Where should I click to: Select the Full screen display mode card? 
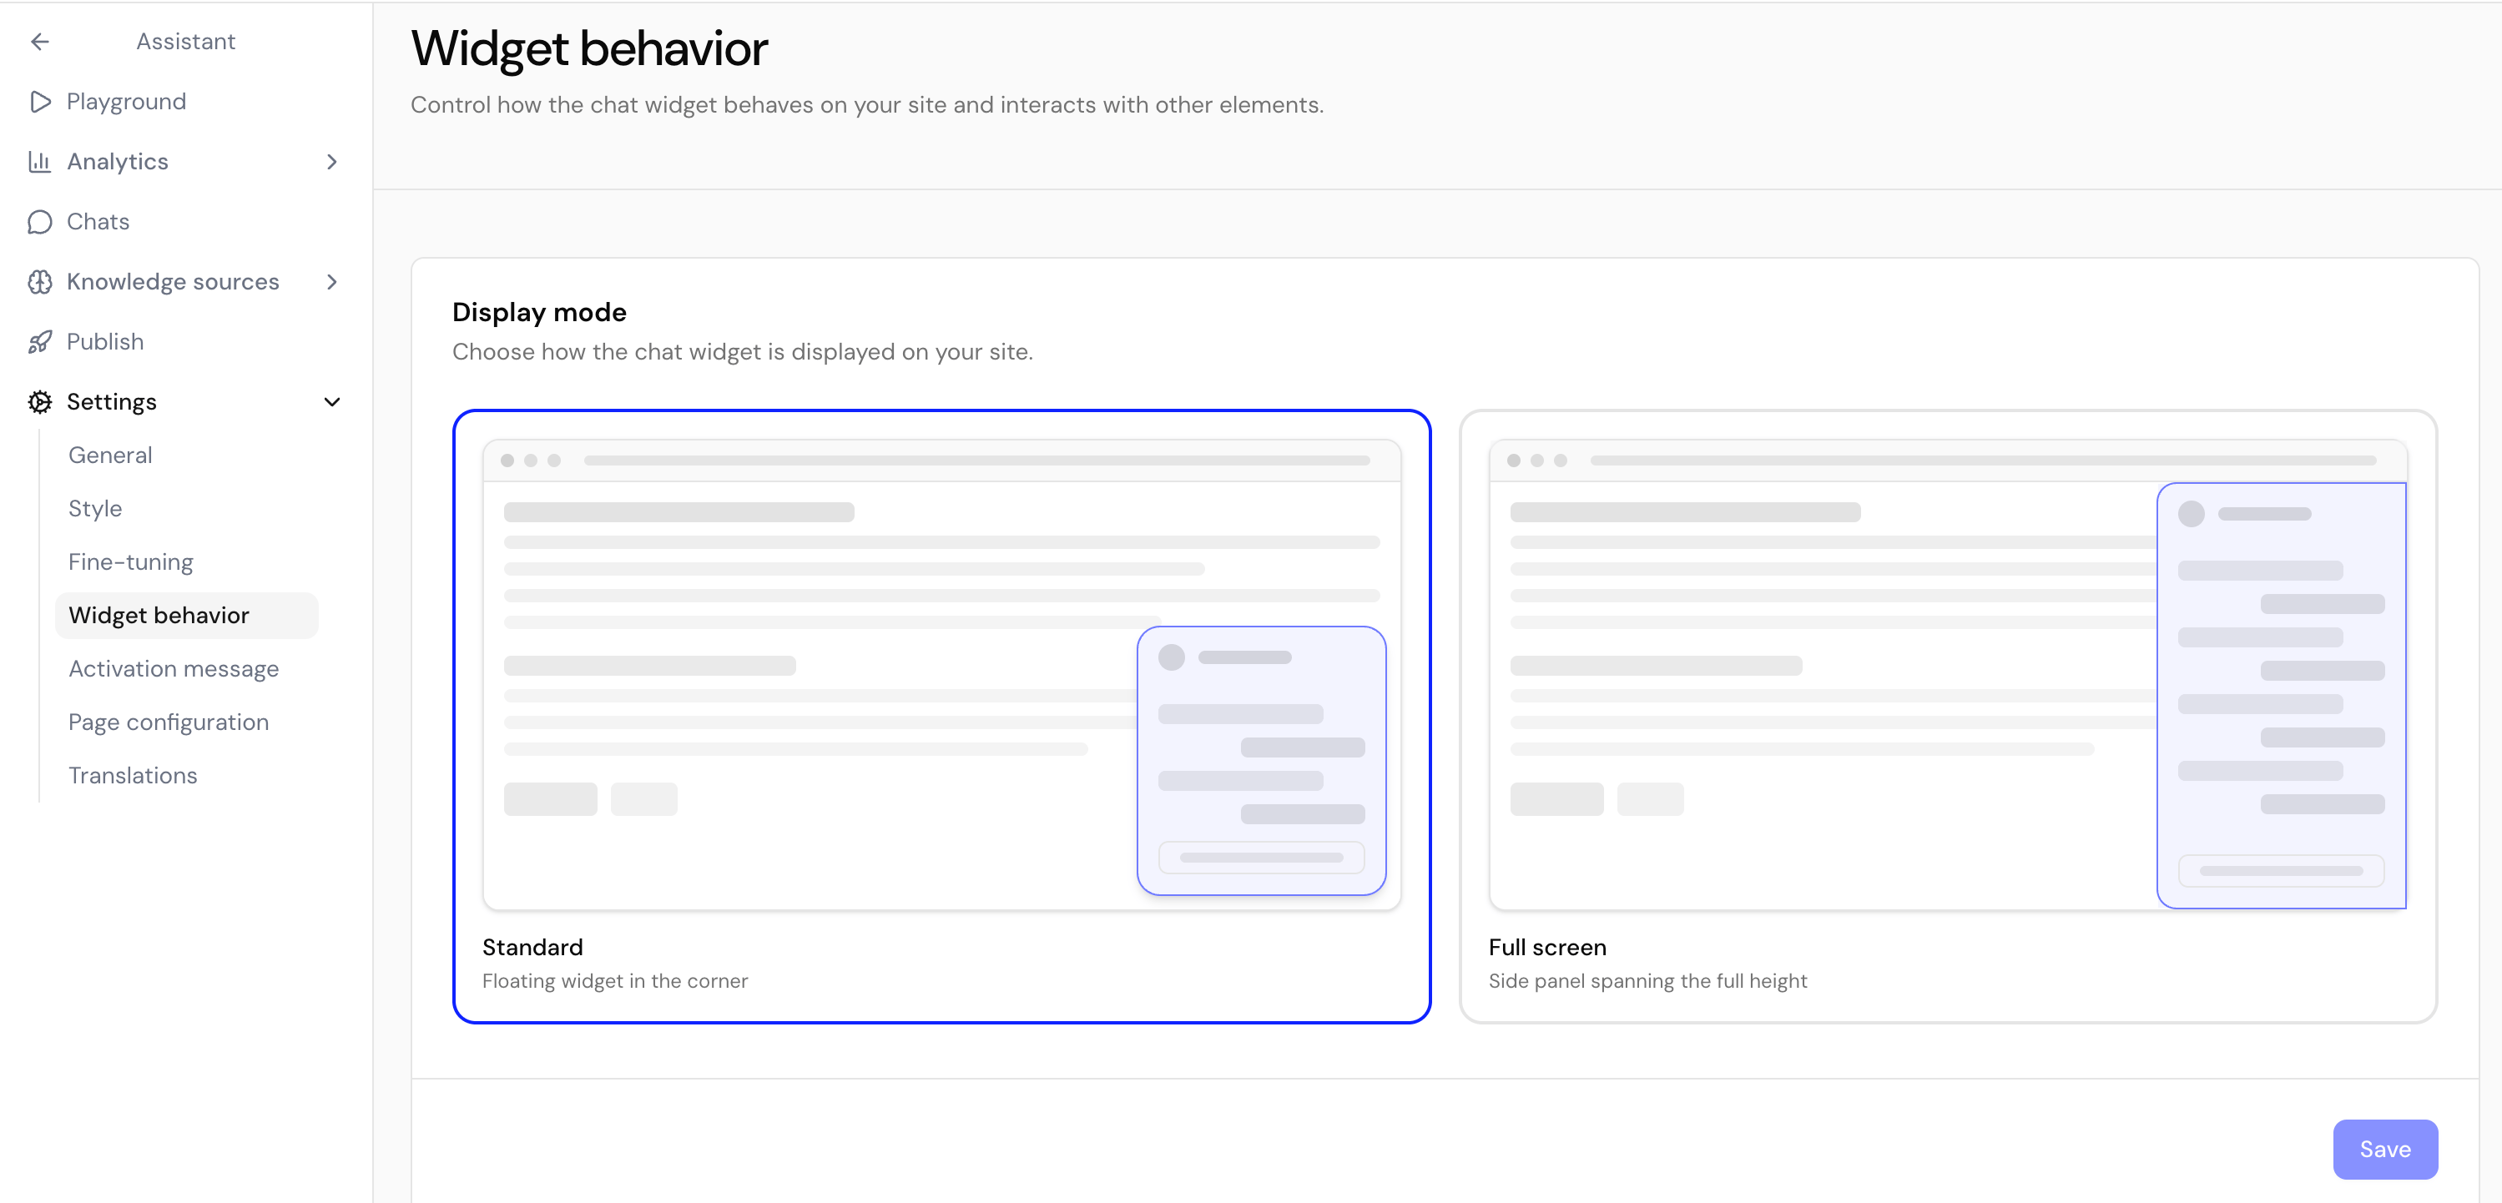1949,717
